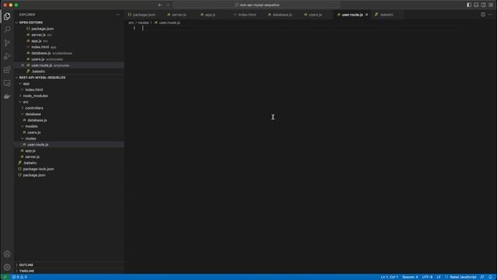Open app.js in src folder tree
Screen dimensions: 497x280
click(30, 151)
